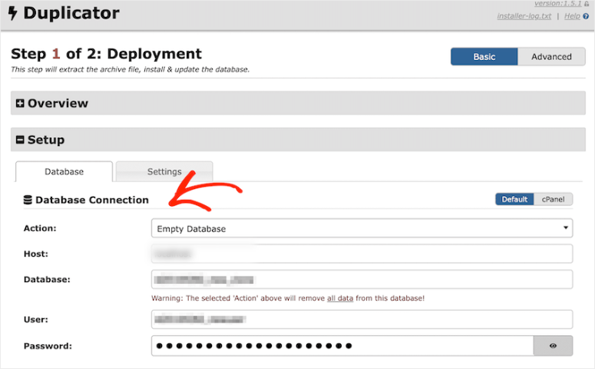Screen dimensions: 595x369
Task: Expand the Overview section plus icon
Action: pyautogui.click(x=20, y=103)
